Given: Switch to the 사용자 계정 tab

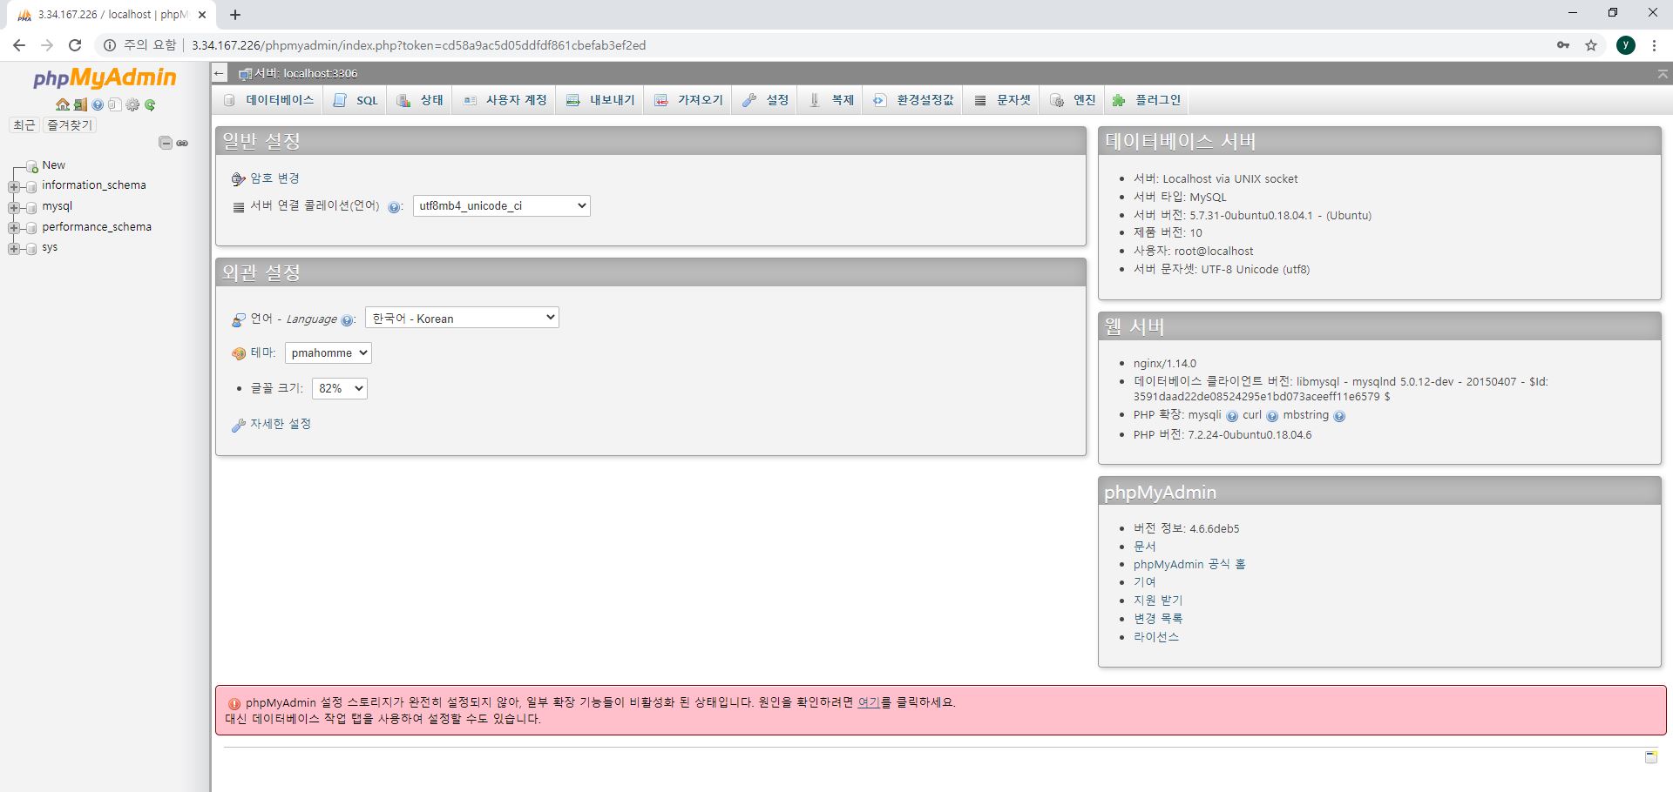Looking at the screenshot, I should pyautogui.click(x=504, y=99).
